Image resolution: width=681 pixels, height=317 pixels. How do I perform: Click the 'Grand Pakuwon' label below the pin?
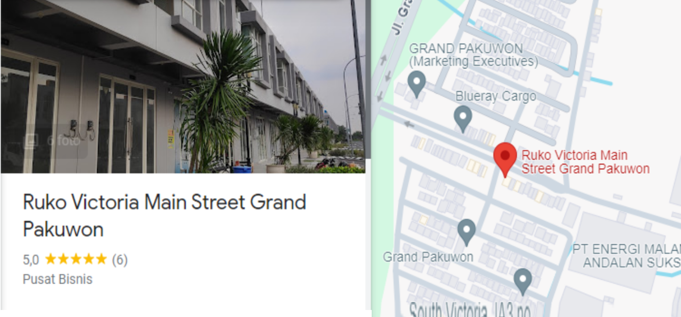coord(428,257)
